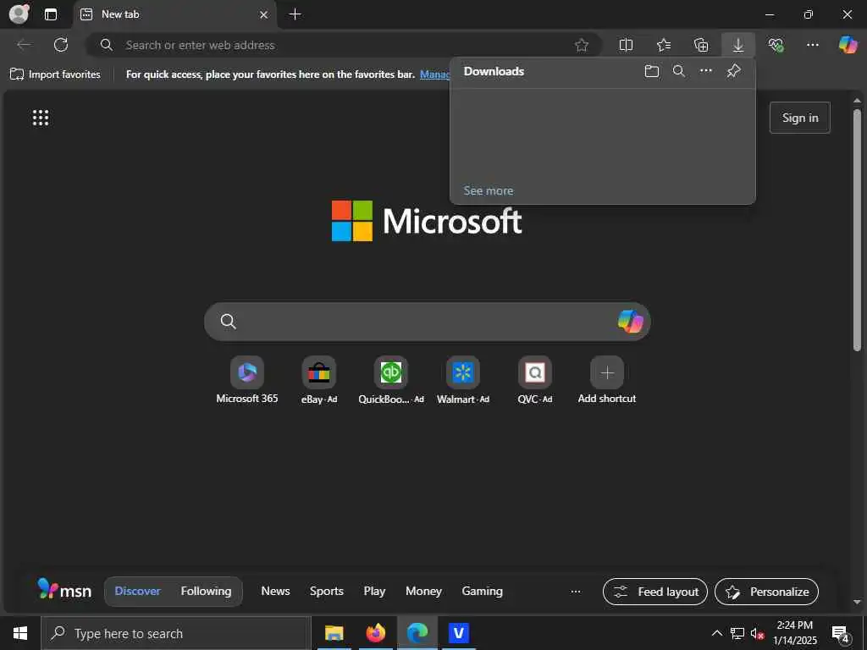The image size is (867, 650).
Task: Open File Explorer from taskbar
Action: 334,633
